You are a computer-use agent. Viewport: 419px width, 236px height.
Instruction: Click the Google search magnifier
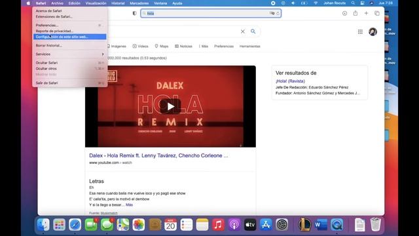click(253, 31)
